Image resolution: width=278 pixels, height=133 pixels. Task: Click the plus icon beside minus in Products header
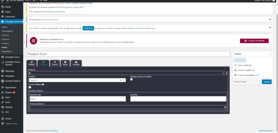226,73
